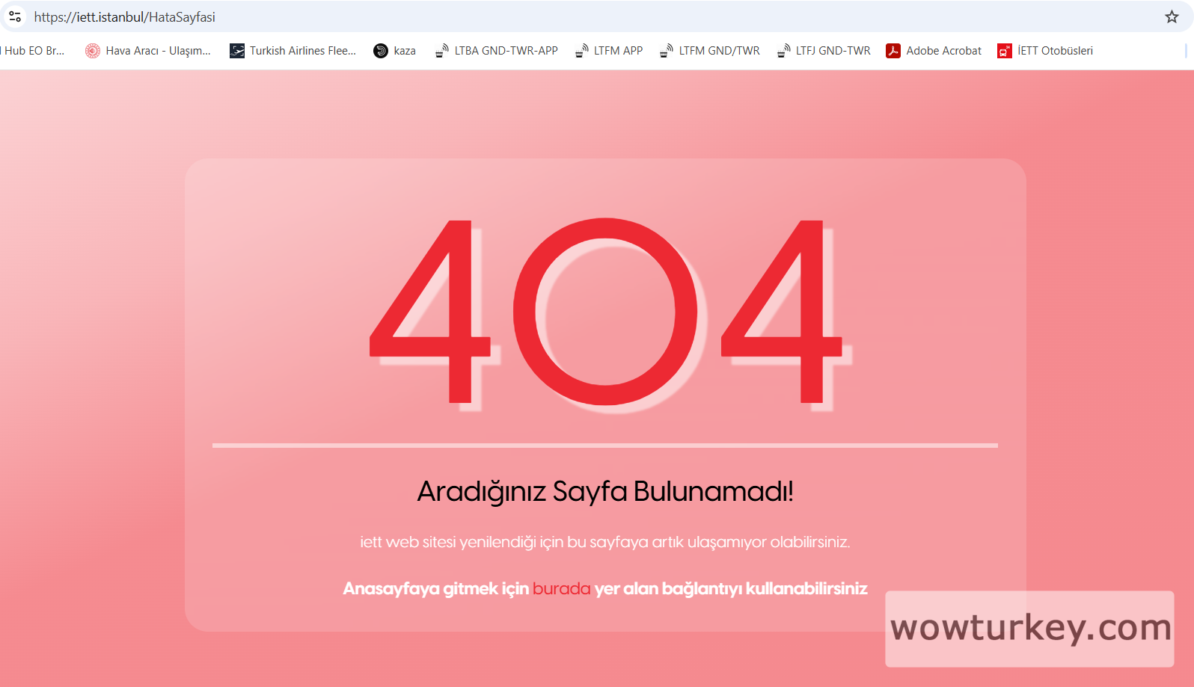Open the LTBA GND-TWR-APP bookmark
The width and height of the screenshot is (1194, 687).
pyautogui.click(x=497, y=51)
